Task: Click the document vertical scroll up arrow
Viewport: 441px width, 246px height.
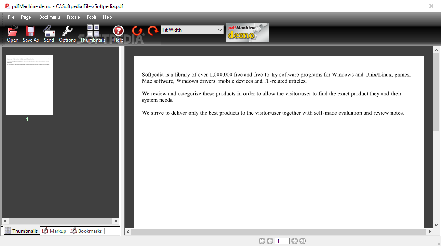Action: (436, 50)
